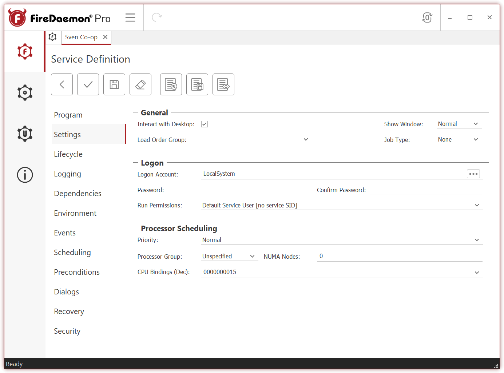Clear the form with the eraser button
Image resolution: width=504 pixels, height=373 pixels.
[140, 84]
